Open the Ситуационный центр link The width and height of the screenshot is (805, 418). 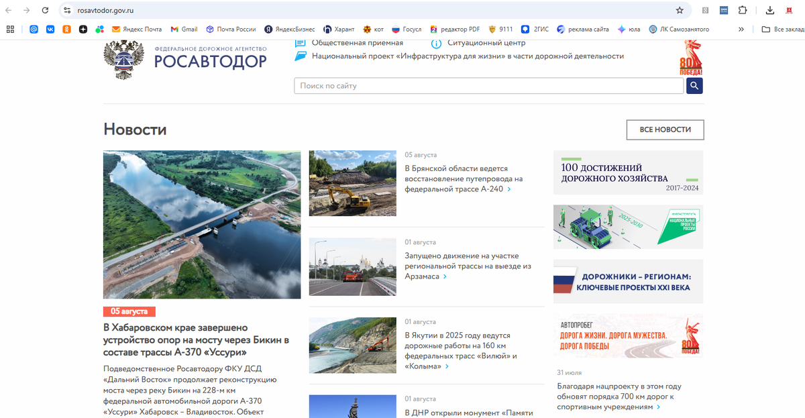[488, 42]
